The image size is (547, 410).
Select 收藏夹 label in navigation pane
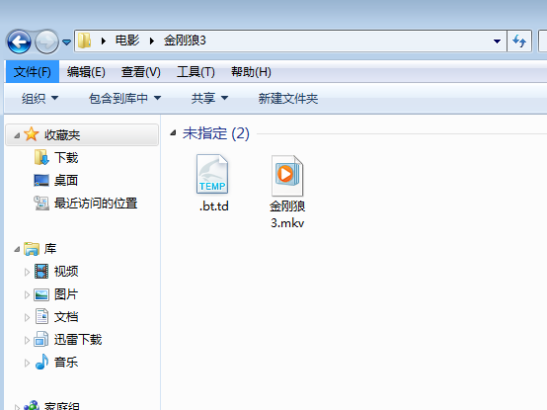[x=62, y=135]
